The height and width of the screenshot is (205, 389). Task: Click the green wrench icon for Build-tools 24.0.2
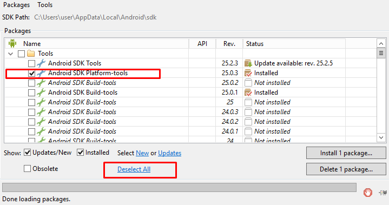coord(41,122)
